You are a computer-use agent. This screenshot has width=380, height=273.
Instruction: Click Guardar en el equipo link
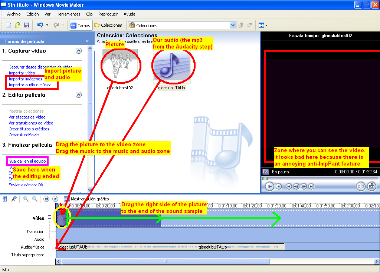(27, 161)
